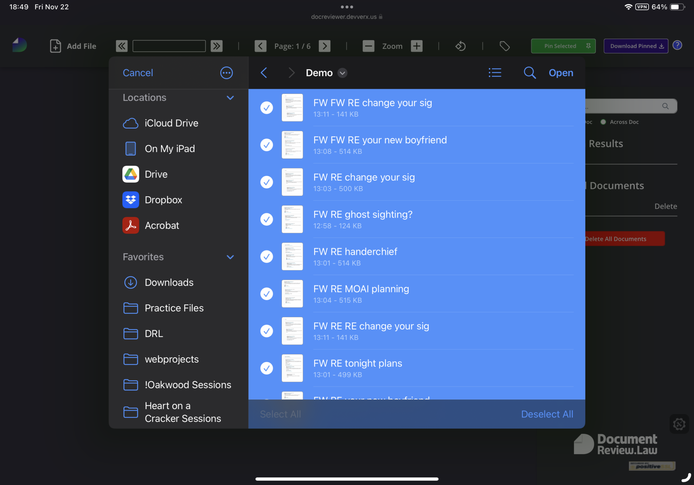Go back with the left chevron
Screen dimensions: 694x485
(x=264, y=73)
